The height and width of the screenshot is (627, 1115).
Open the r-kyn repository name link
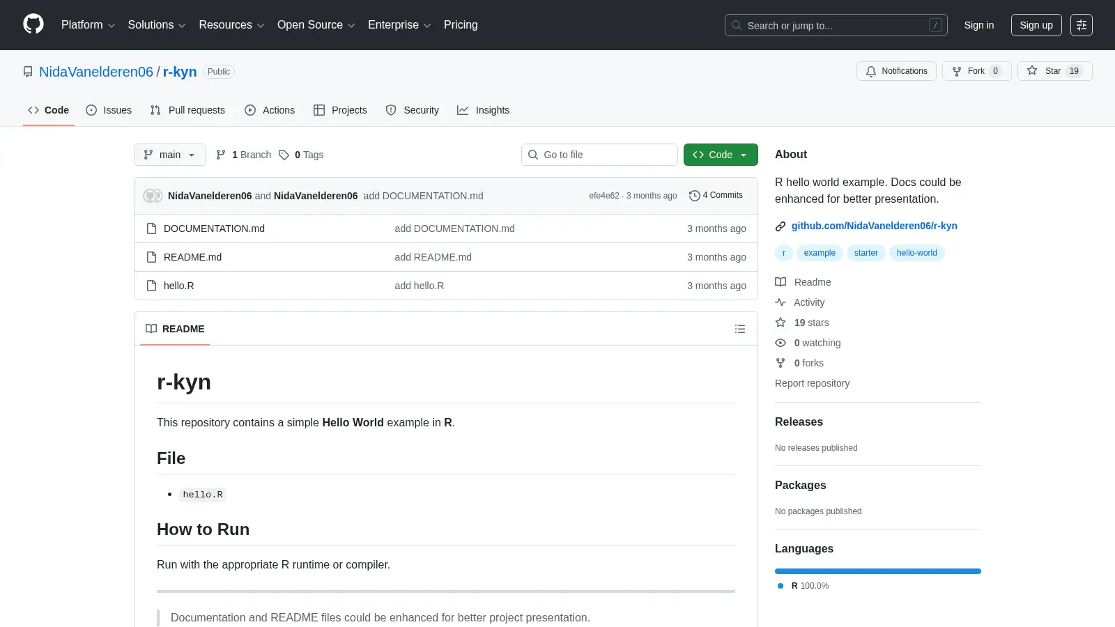(180, 72)
